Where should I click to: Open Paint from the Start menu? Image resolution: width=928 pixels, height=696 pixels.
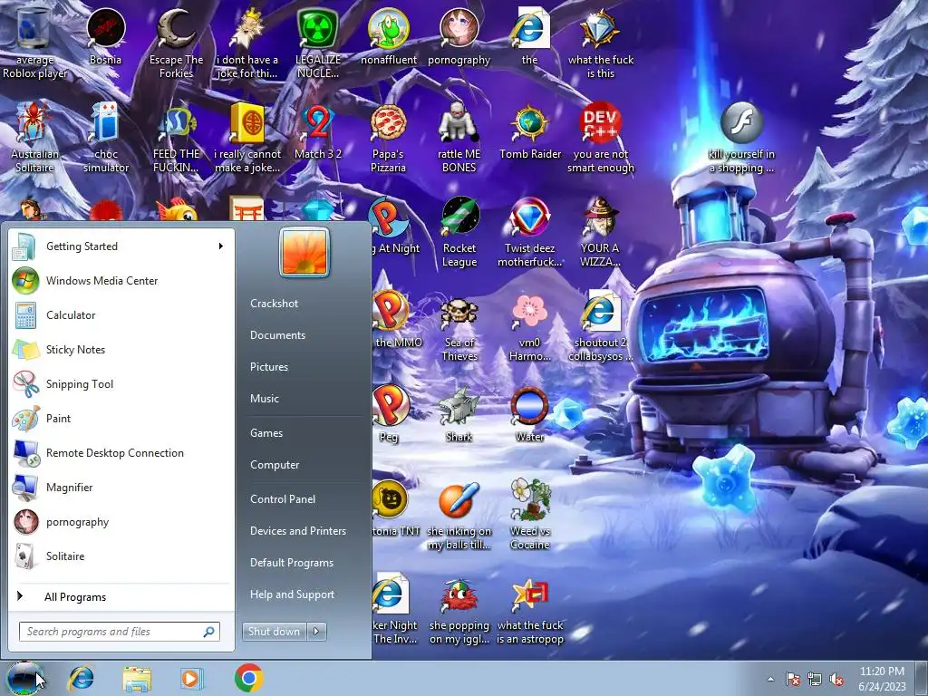[122, 419]
